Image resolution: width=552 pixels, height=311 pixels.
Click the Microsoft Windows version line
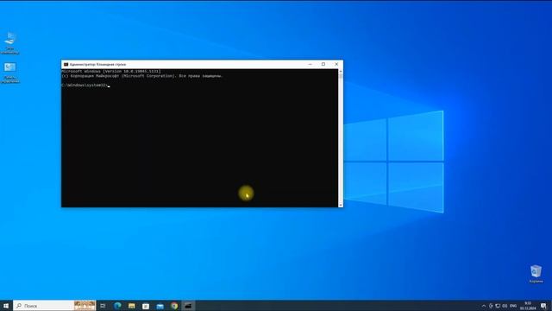click(x=111, y=71)
